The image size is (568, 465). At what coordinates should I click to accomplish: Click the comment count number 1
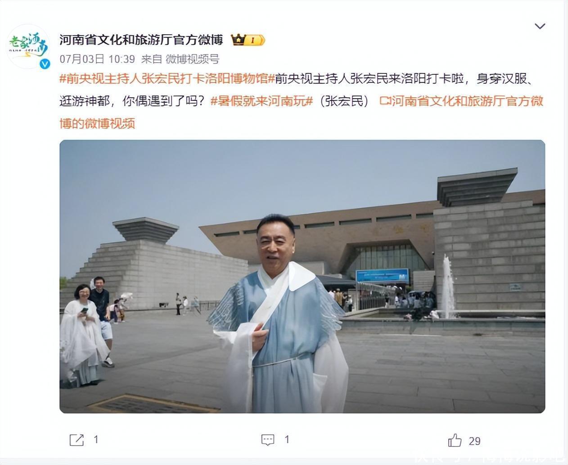pyautogui.click(x=287, y=440)
